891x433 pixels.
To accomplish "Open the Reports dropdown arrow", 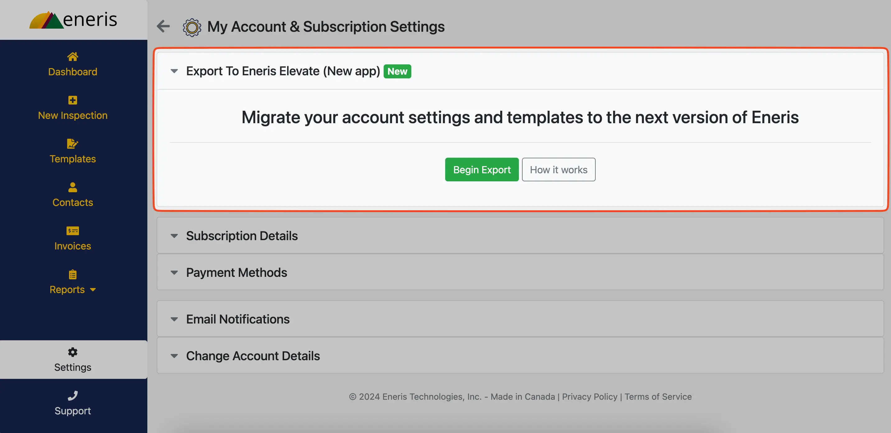I will pyautogui.click(x=93, y=290).
